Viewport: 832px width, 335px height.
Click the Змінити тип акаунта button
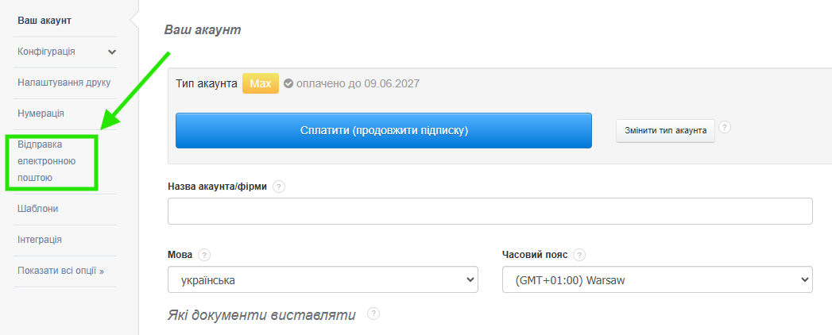665,130
